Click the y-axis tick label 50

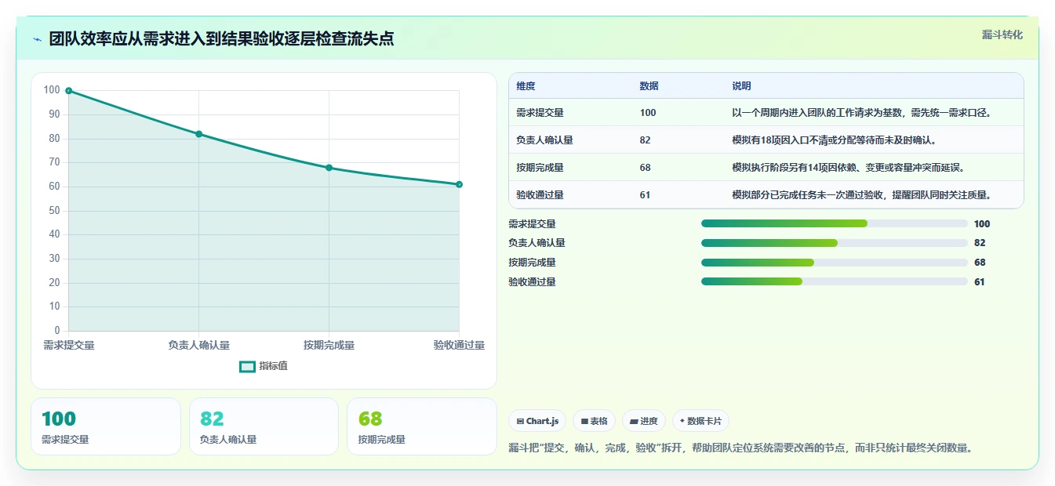54,211
